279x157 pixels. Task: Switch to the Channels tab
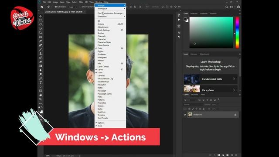tap(194, 95)
